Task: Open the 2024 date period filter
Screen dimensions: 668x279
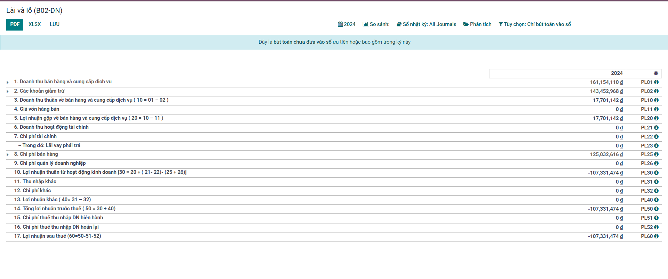Action: [347, 24]
